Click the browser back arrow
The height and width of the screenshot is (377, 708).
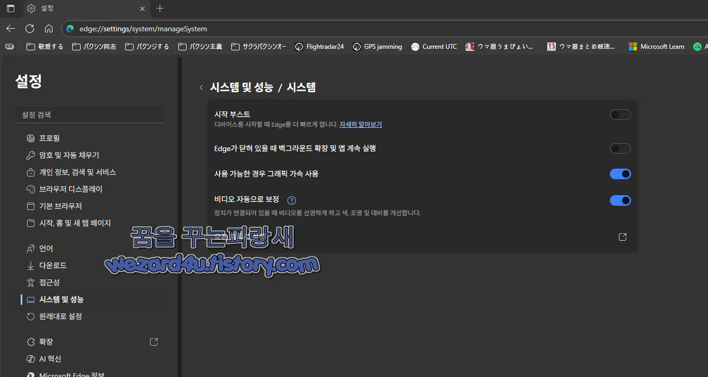click(x=11, y=28)
